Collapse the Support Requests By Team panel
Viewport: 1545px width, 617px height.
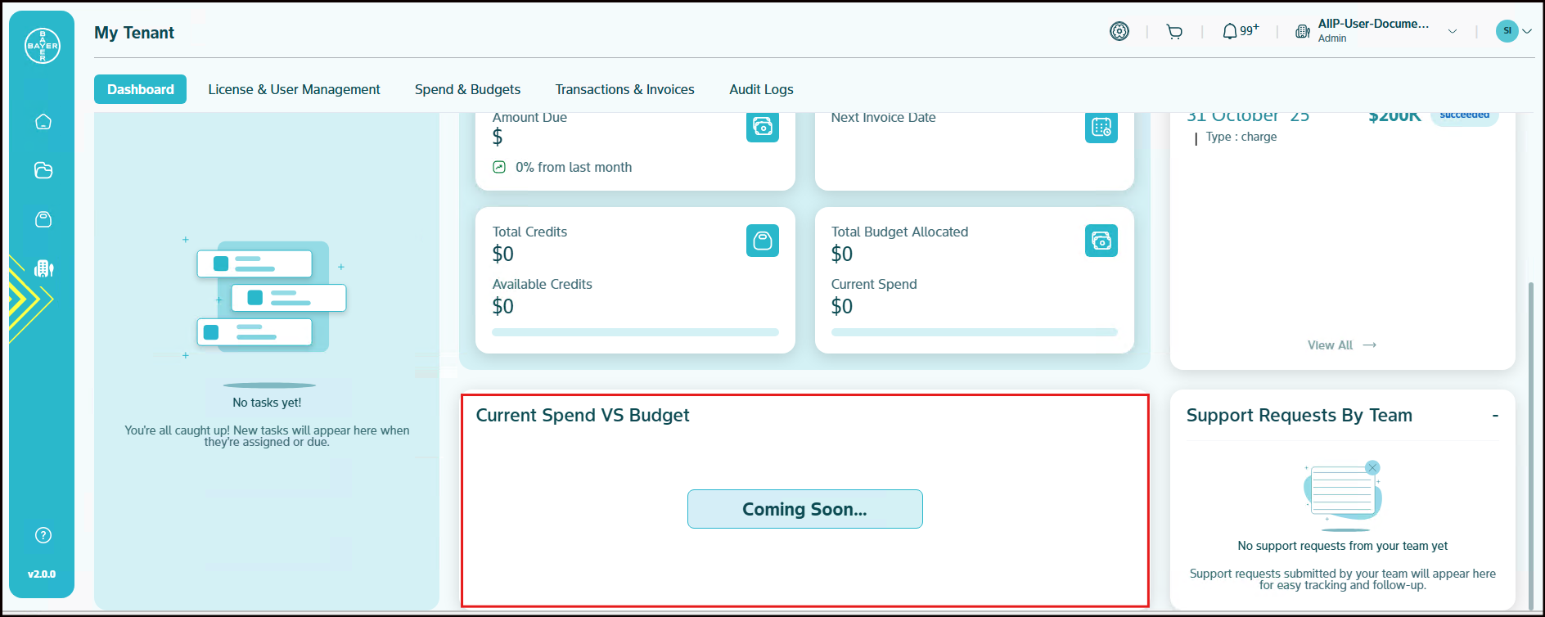point(1494,416)
